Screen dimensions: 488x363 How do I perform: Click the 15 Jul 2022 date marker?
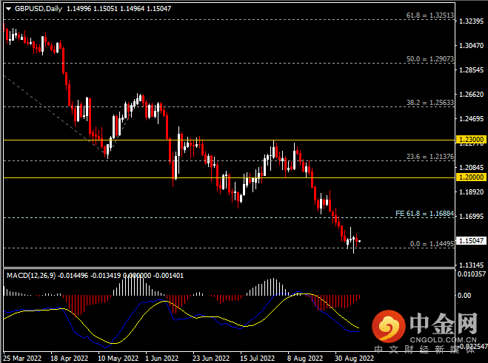tap(258, 359)
